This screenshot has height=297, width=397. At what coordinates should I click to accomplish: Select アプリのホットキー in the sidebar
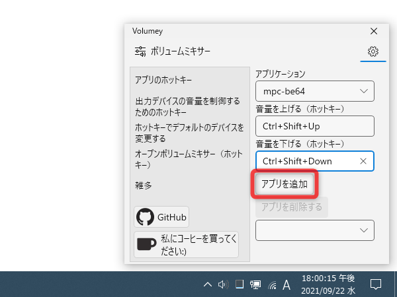[x=163, y=80]
